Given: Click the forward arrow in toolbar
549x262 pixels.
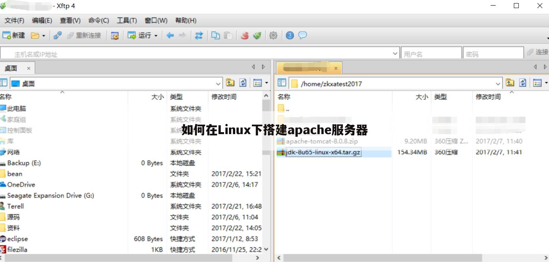Looking at the screenshot, I should [182, 35].
